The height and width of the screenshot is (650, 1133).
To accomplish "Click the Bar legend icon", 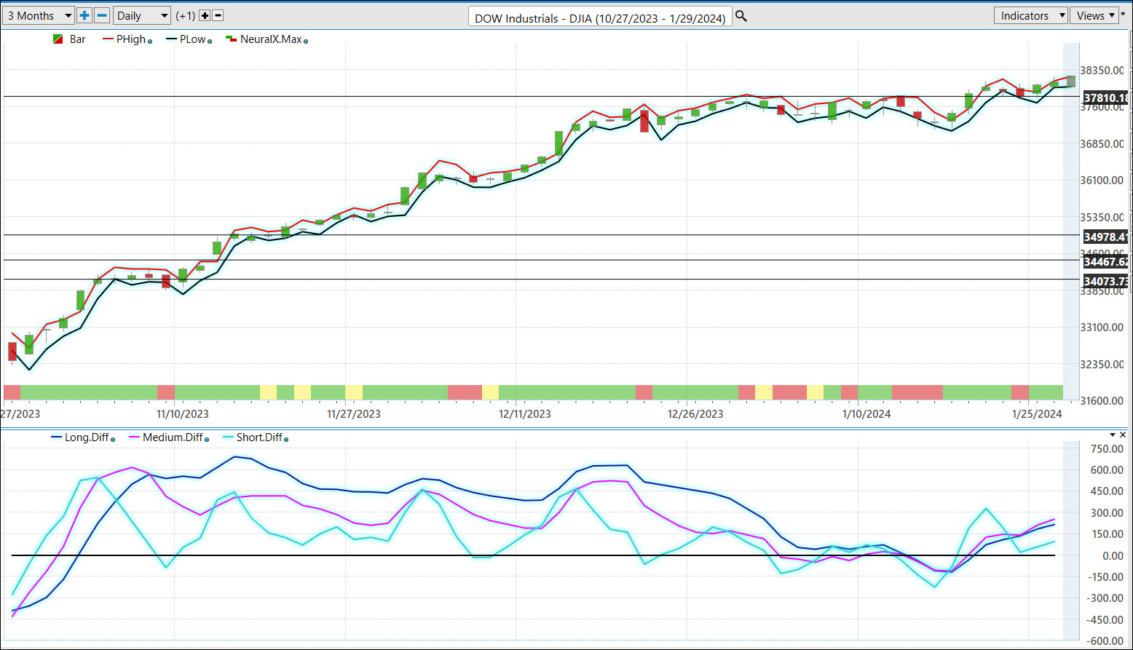I will pos(58,39).
